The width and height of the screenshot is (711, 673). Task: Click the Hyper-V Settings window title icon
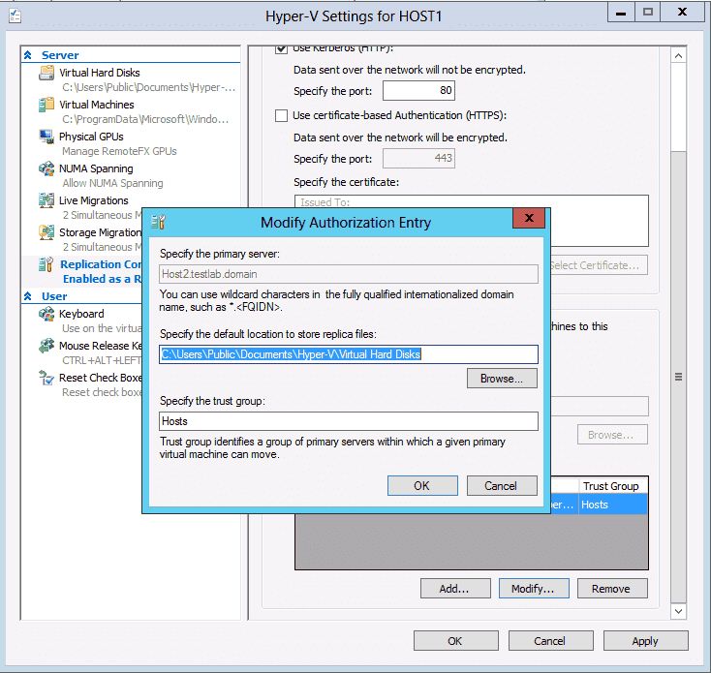15,16
